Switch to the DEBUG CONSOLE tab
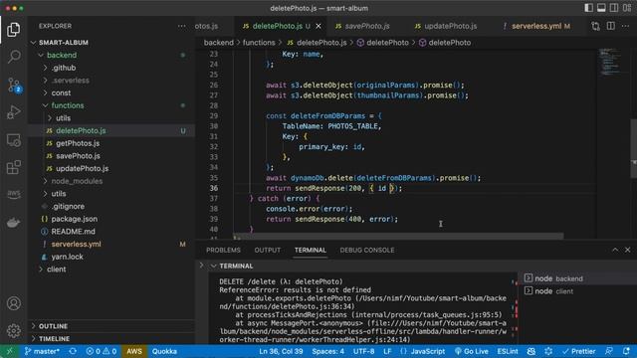The height and width of the screenshot is (358, 637). click(x=367, y=250)
